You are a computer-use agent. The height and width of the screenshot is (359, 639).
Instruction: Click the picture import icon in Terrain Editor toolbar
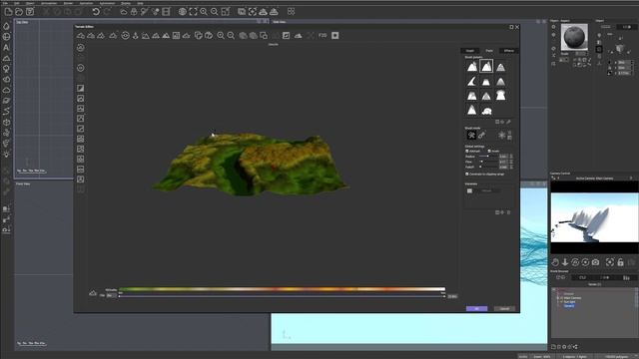[x=176, y=36]
